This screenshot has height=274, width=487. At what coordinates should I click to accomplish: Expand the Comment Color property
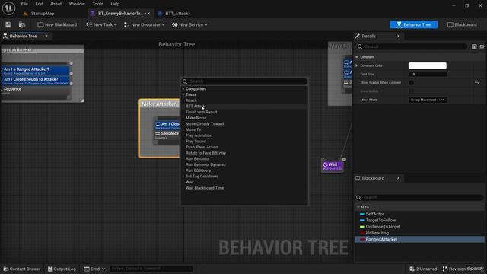click(357, 65)
